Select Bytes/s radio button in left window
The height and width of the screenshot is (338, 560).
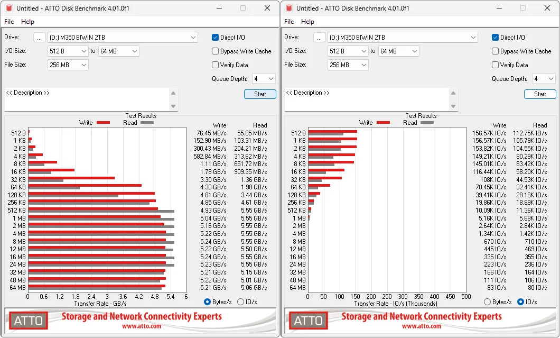click(207, 302)
